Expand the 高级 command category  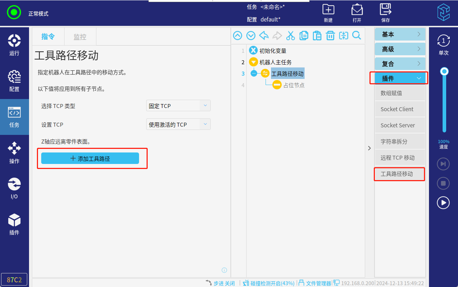pyautogui.click(x=400, y=49)
